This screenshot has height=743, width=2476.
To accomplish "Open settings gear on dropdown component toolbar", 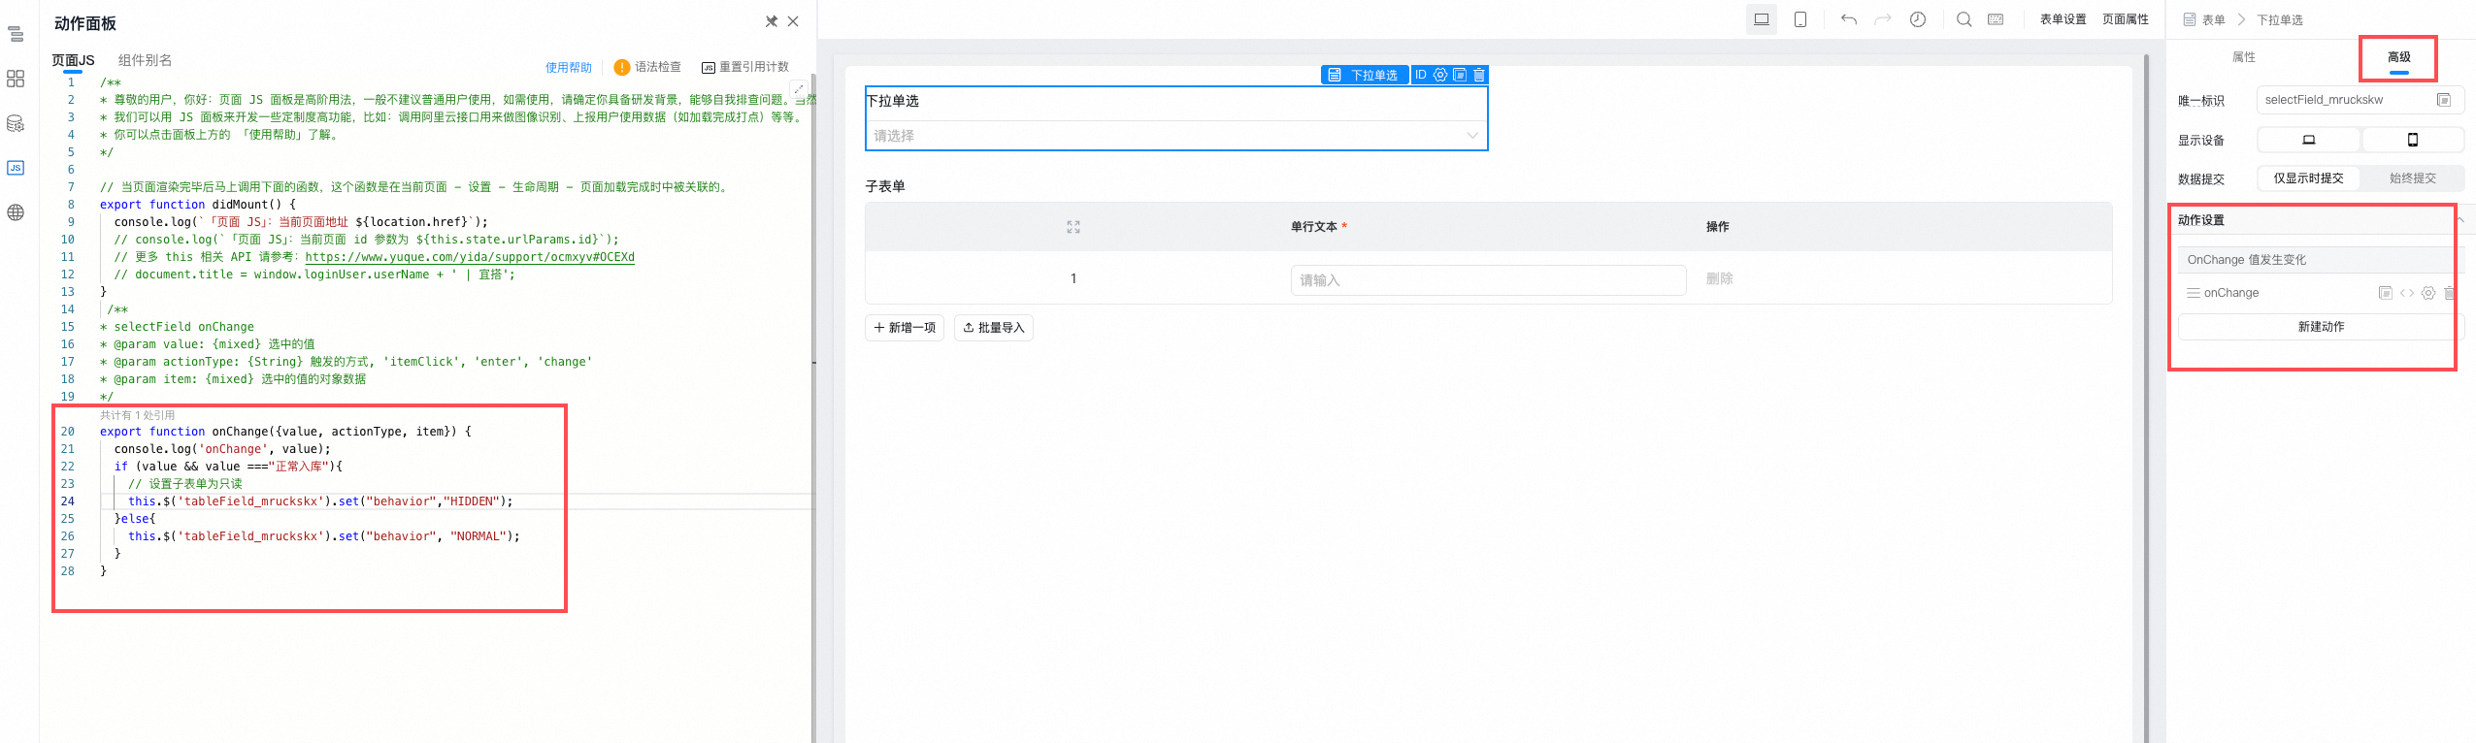I will (1440, 75).
